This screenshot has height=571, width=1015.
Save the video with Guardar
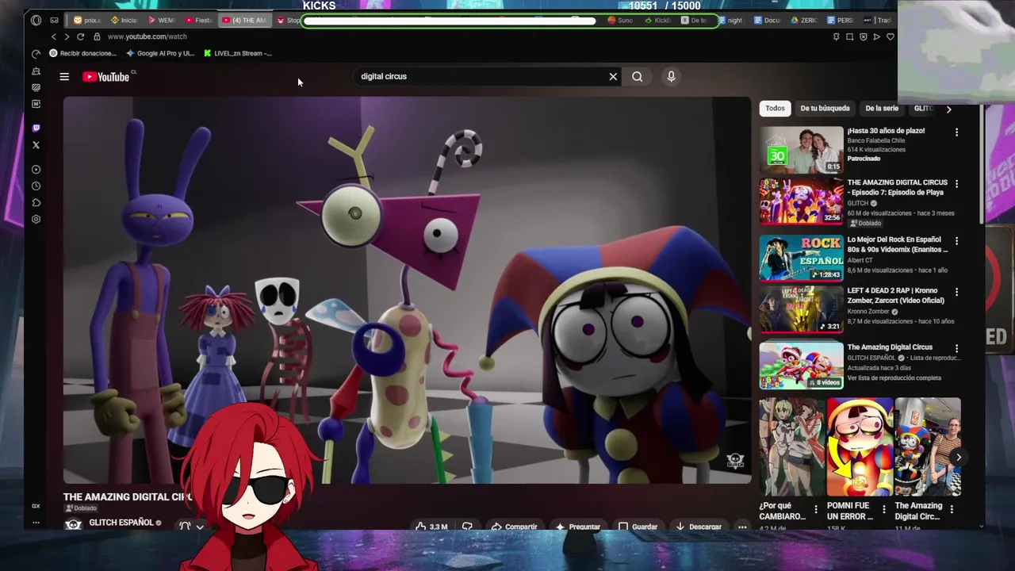(x=638, y=527)
